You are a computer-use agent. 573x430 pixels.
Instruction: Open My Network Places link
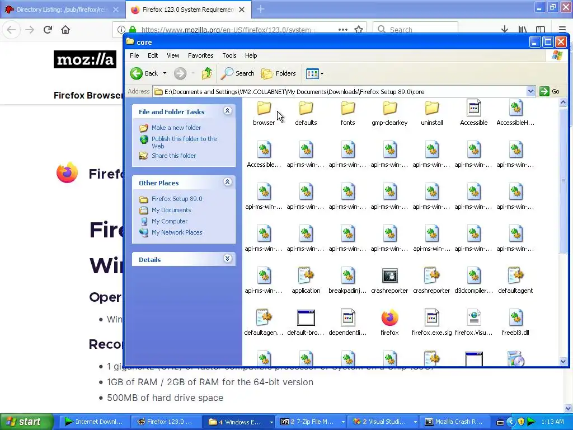177,232
